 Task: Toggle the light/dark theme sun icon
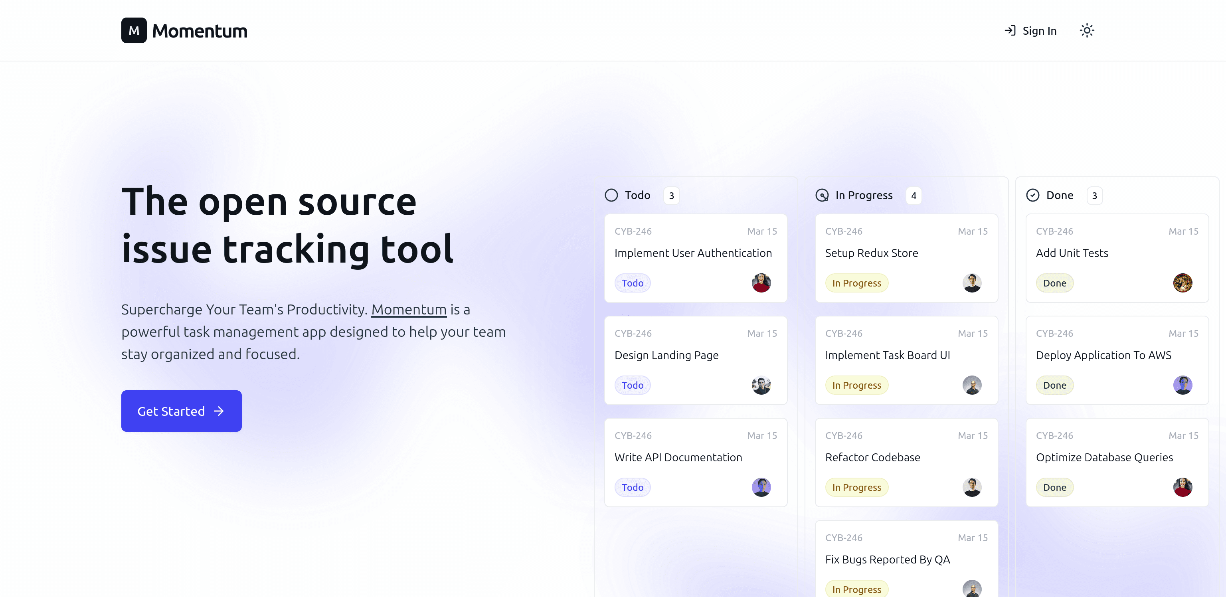[x=1087, y=30]
